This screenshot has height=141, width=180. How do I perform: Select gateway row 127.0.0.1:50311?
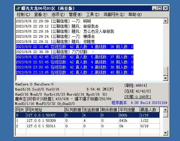click(x=88, y=126)
